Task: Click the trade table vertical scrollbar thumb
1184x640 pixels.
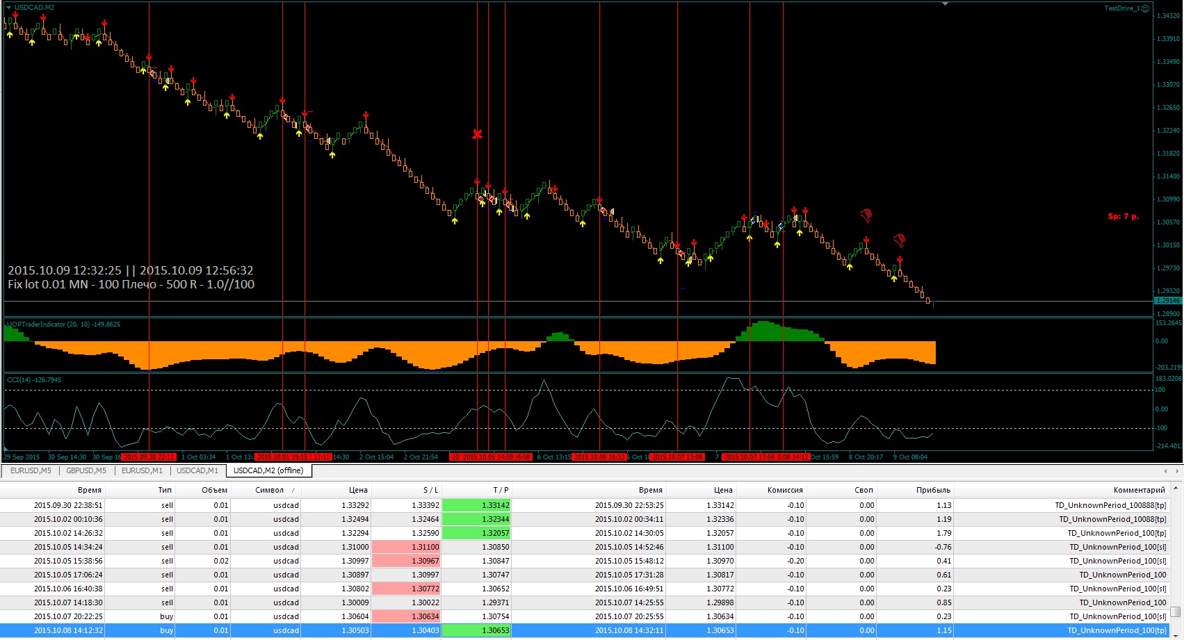Action: coord(1175,612)
